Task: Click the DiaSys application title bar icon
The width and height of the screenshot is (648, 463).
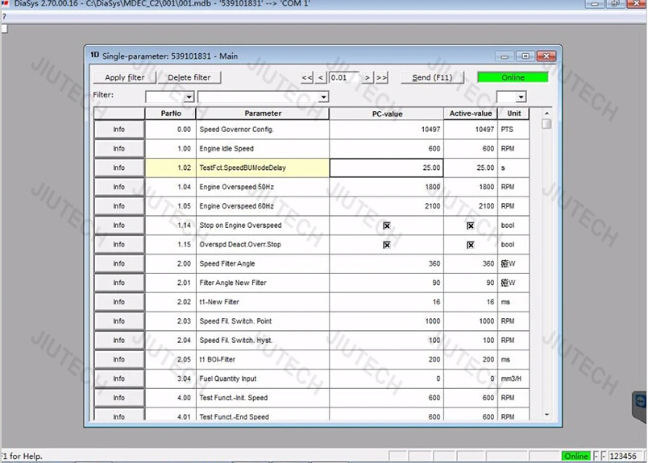Action: [x=5, y=3]
